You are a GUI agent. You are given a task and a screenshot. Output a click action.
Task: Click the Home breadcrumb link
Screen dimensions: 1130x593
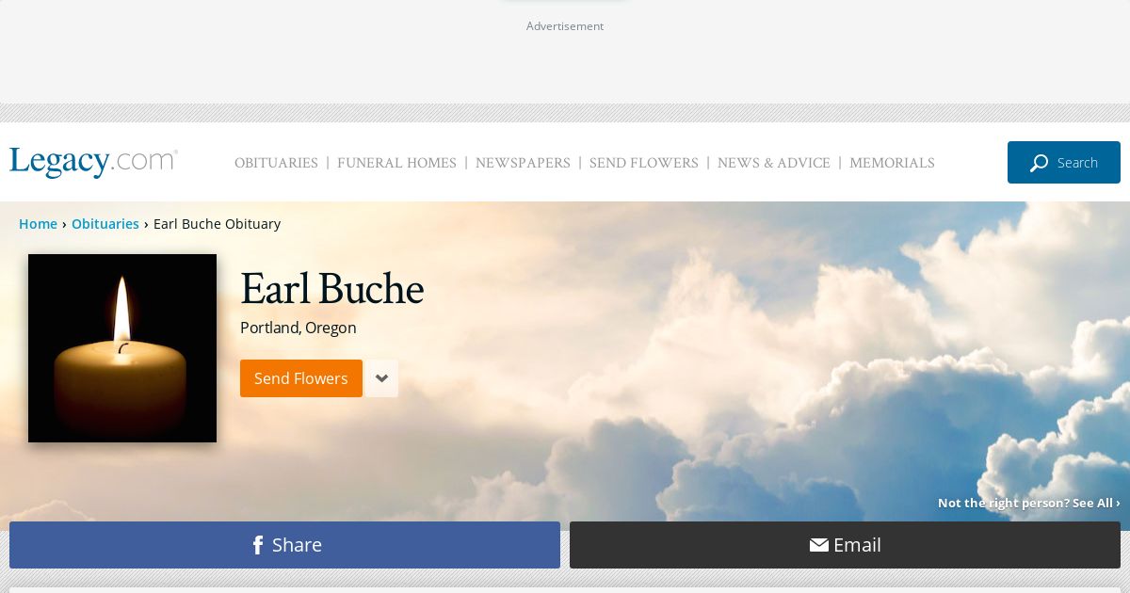tap(38, 224)
